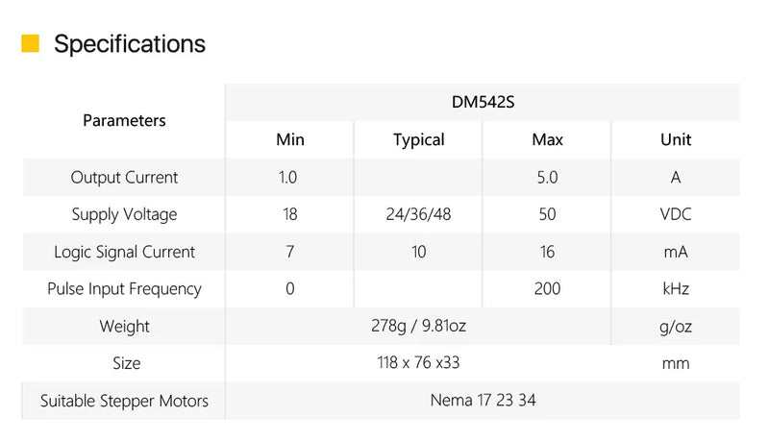Select the Min column header
Viewport: 769px width, 441px height.
[289, 140]
